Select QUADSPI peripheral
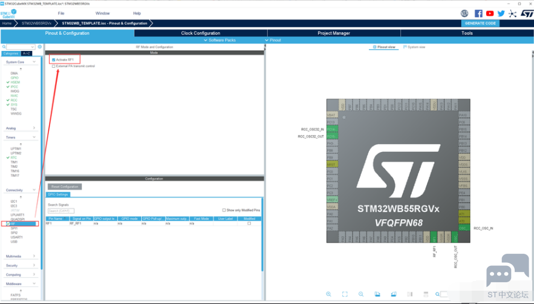 pos(18,219)
